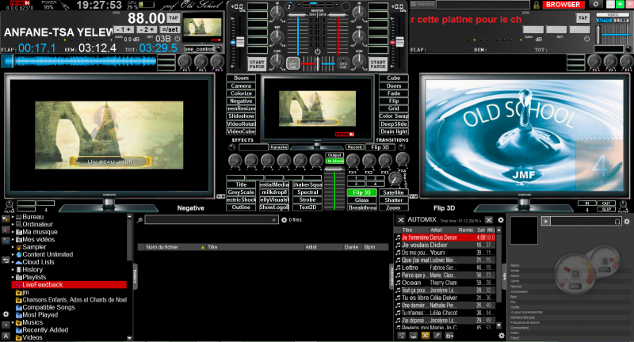Toggle the Karaoke button
The image size is (634, 342).
tap(279, 147)
